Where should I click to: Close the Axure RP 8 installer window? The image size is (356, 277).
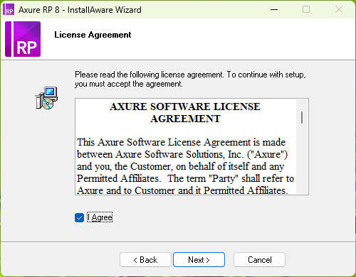click(339, 9)
